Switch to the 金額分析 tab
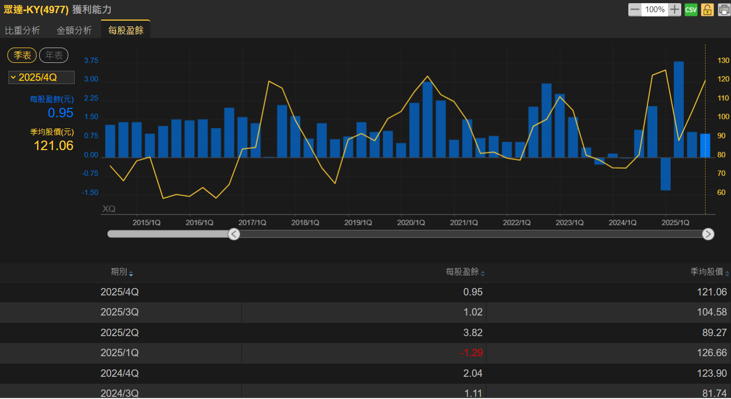The height and width of the screenshot is (399, 731). 74,31
